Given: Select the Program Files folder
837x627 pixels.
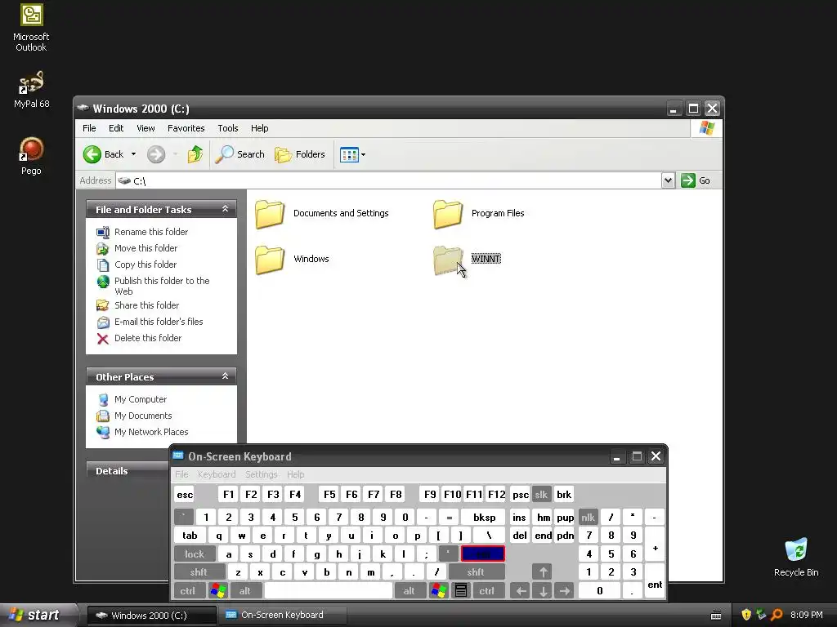Looking at the screenshot, I should (479, 214).
